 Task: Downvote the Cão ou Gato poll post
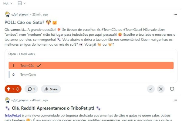18,89
